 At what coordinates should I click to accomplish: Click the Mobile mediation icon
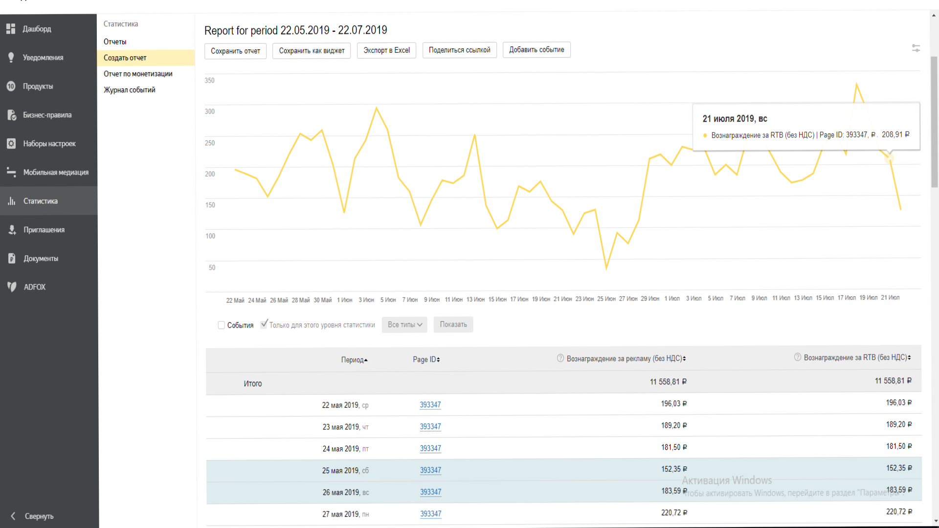pyautogui.click(x=11, y=172)
